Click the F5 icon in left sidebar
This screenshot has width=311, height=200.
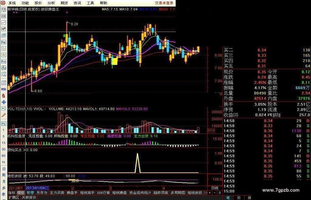[x=4, y=124]
